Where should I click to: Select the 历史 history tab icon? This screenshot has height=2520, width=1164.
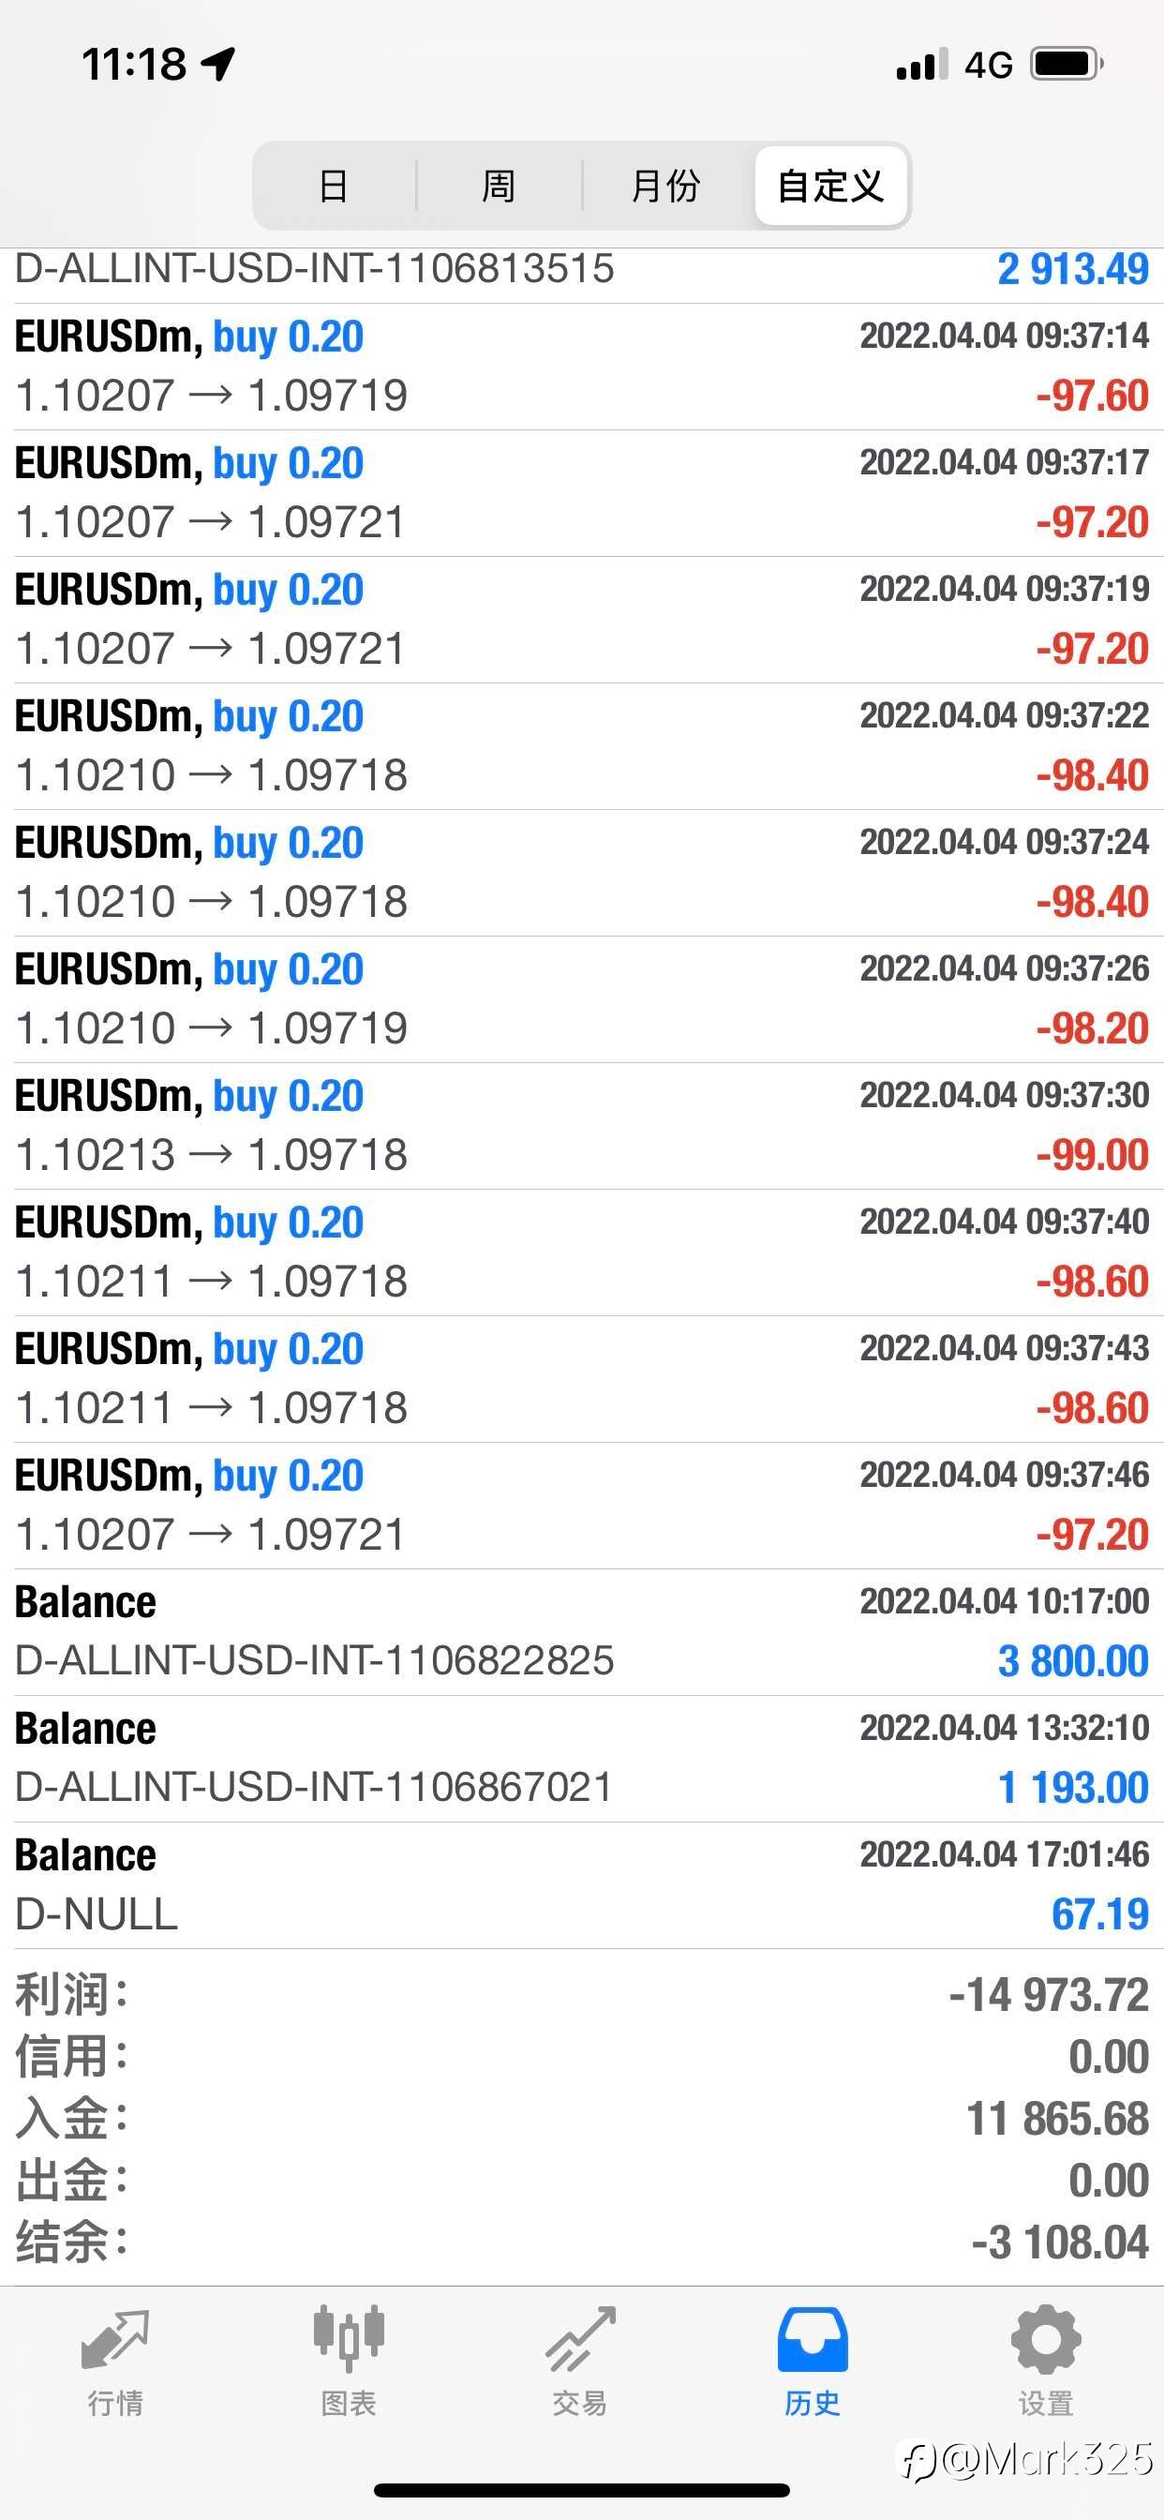point(812,2339)
